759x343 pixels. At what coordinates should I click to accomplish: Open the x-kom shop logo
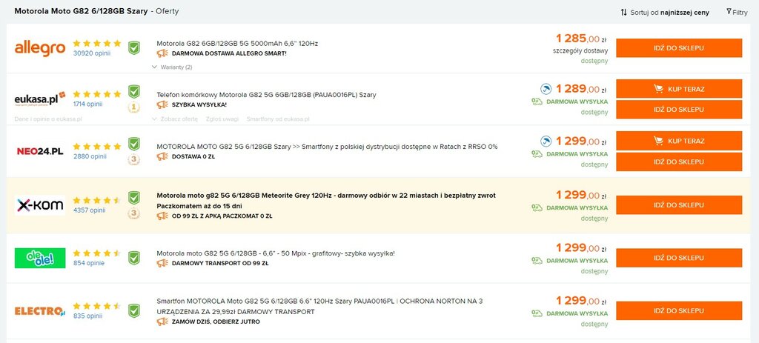pos(40,205)
